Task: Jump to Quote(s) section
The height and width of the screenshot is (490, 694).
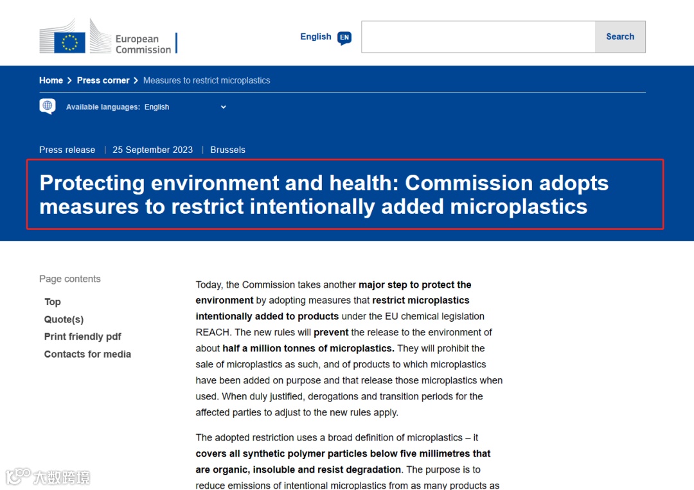Action: click(x=64, y=319)
